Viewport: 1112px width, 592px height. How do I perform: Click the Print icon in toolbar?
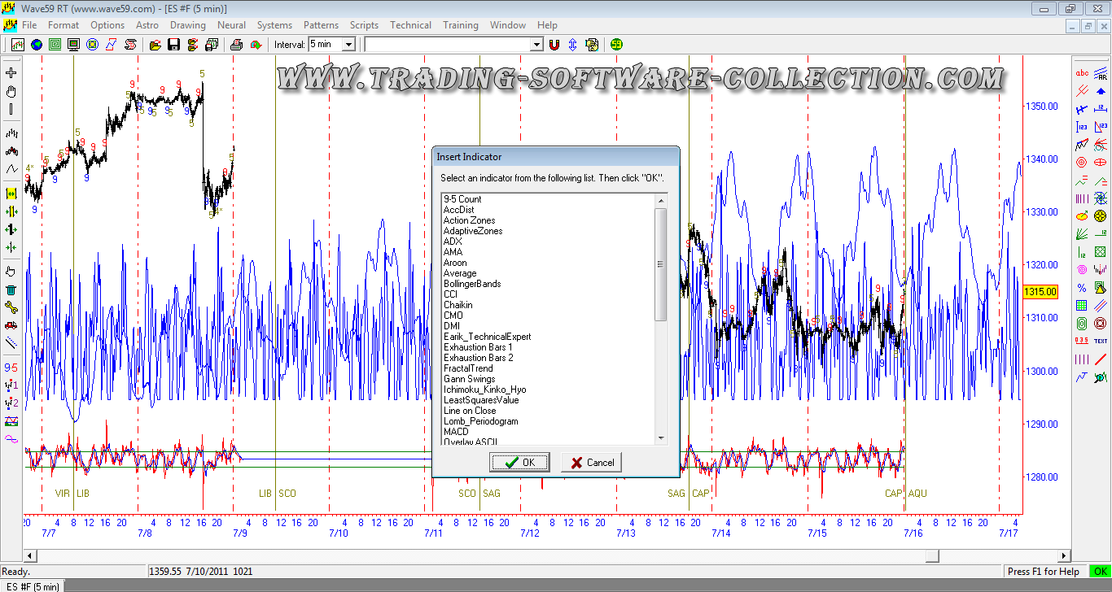pyautogui.click(x=238, y=45)
